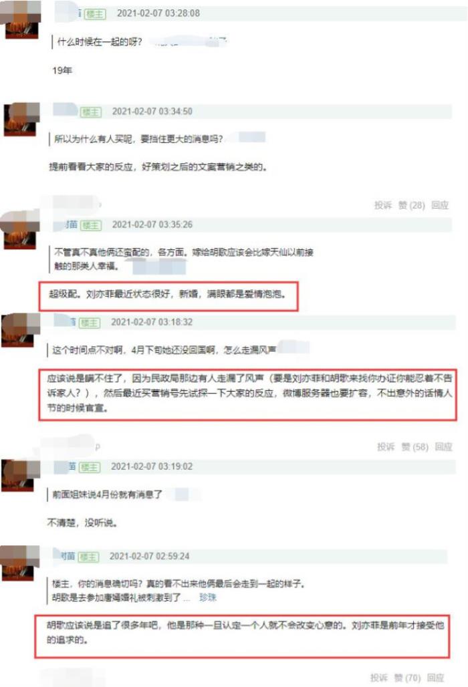This screenshot has height=687, width=468.
Task: Click the timestamp 2021-02-07 03:34:50
Action: [152, 112]
